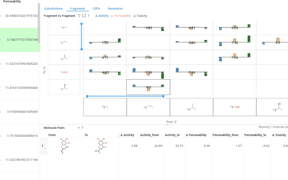Toggle the Δ Toxicity legend item
The height and width of the screenshot is (180, 288).
(140, 16)
